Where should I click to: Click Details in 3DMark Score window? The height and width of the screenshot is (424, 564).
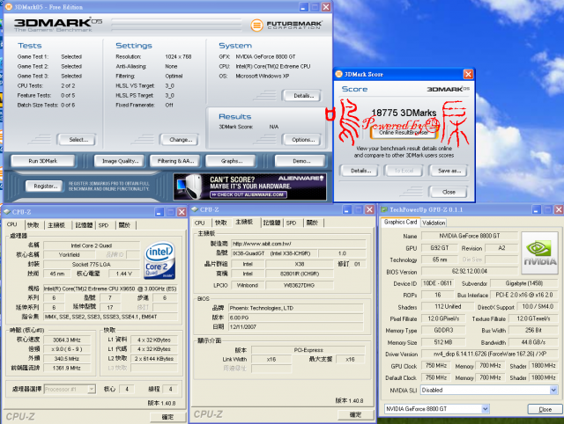[360, 171]
